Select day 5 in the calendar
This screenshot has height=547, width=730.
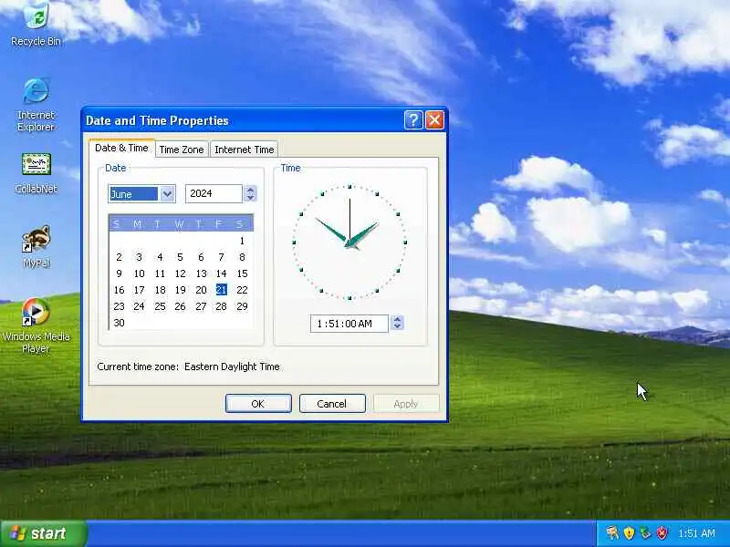(x=180, y=257)
